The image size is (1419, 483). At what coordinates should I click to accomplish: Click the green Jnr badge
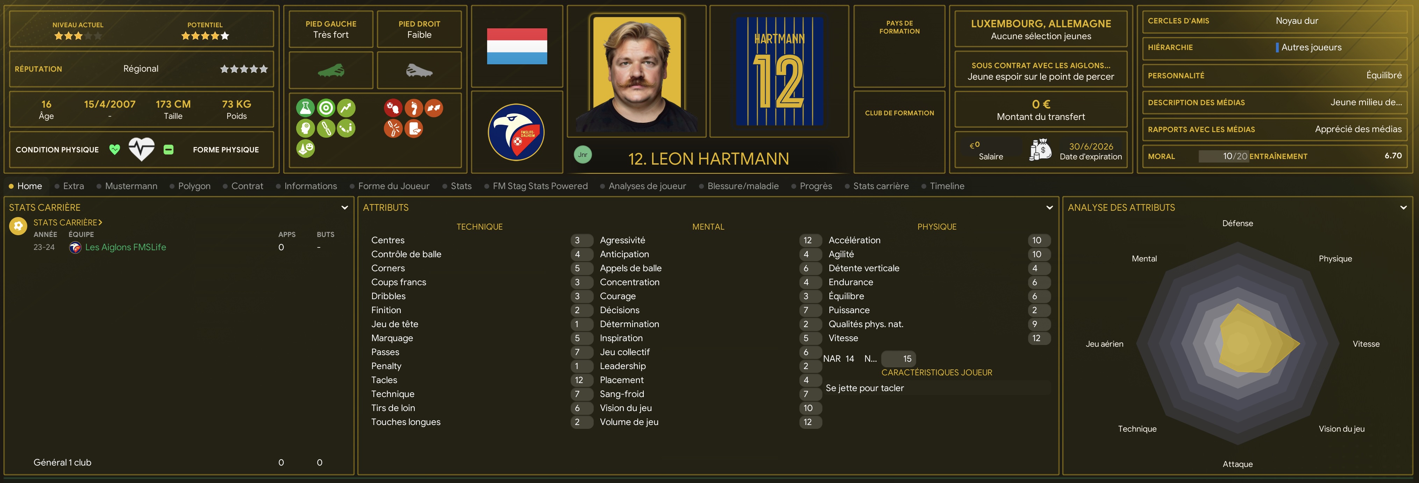click(x=583, y=155)
